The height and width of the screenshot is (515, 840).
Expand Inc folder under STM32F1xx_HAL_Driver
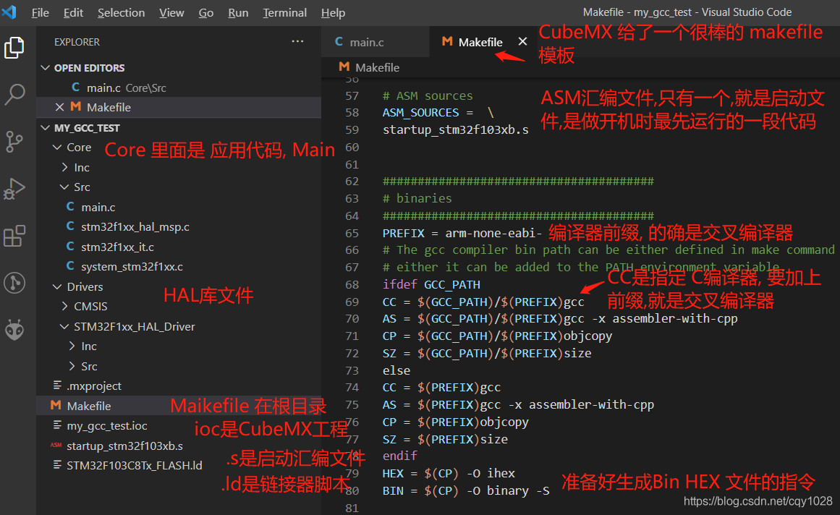point(72,346)
